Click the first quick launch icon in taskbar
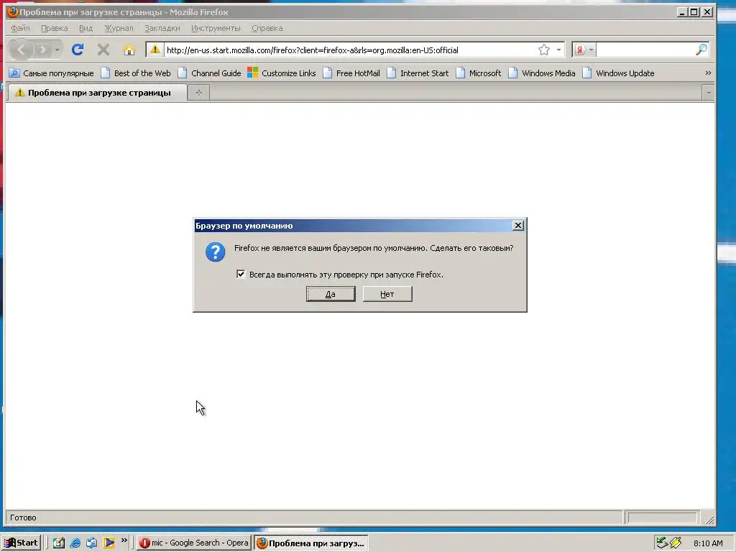 coord(59,543)
